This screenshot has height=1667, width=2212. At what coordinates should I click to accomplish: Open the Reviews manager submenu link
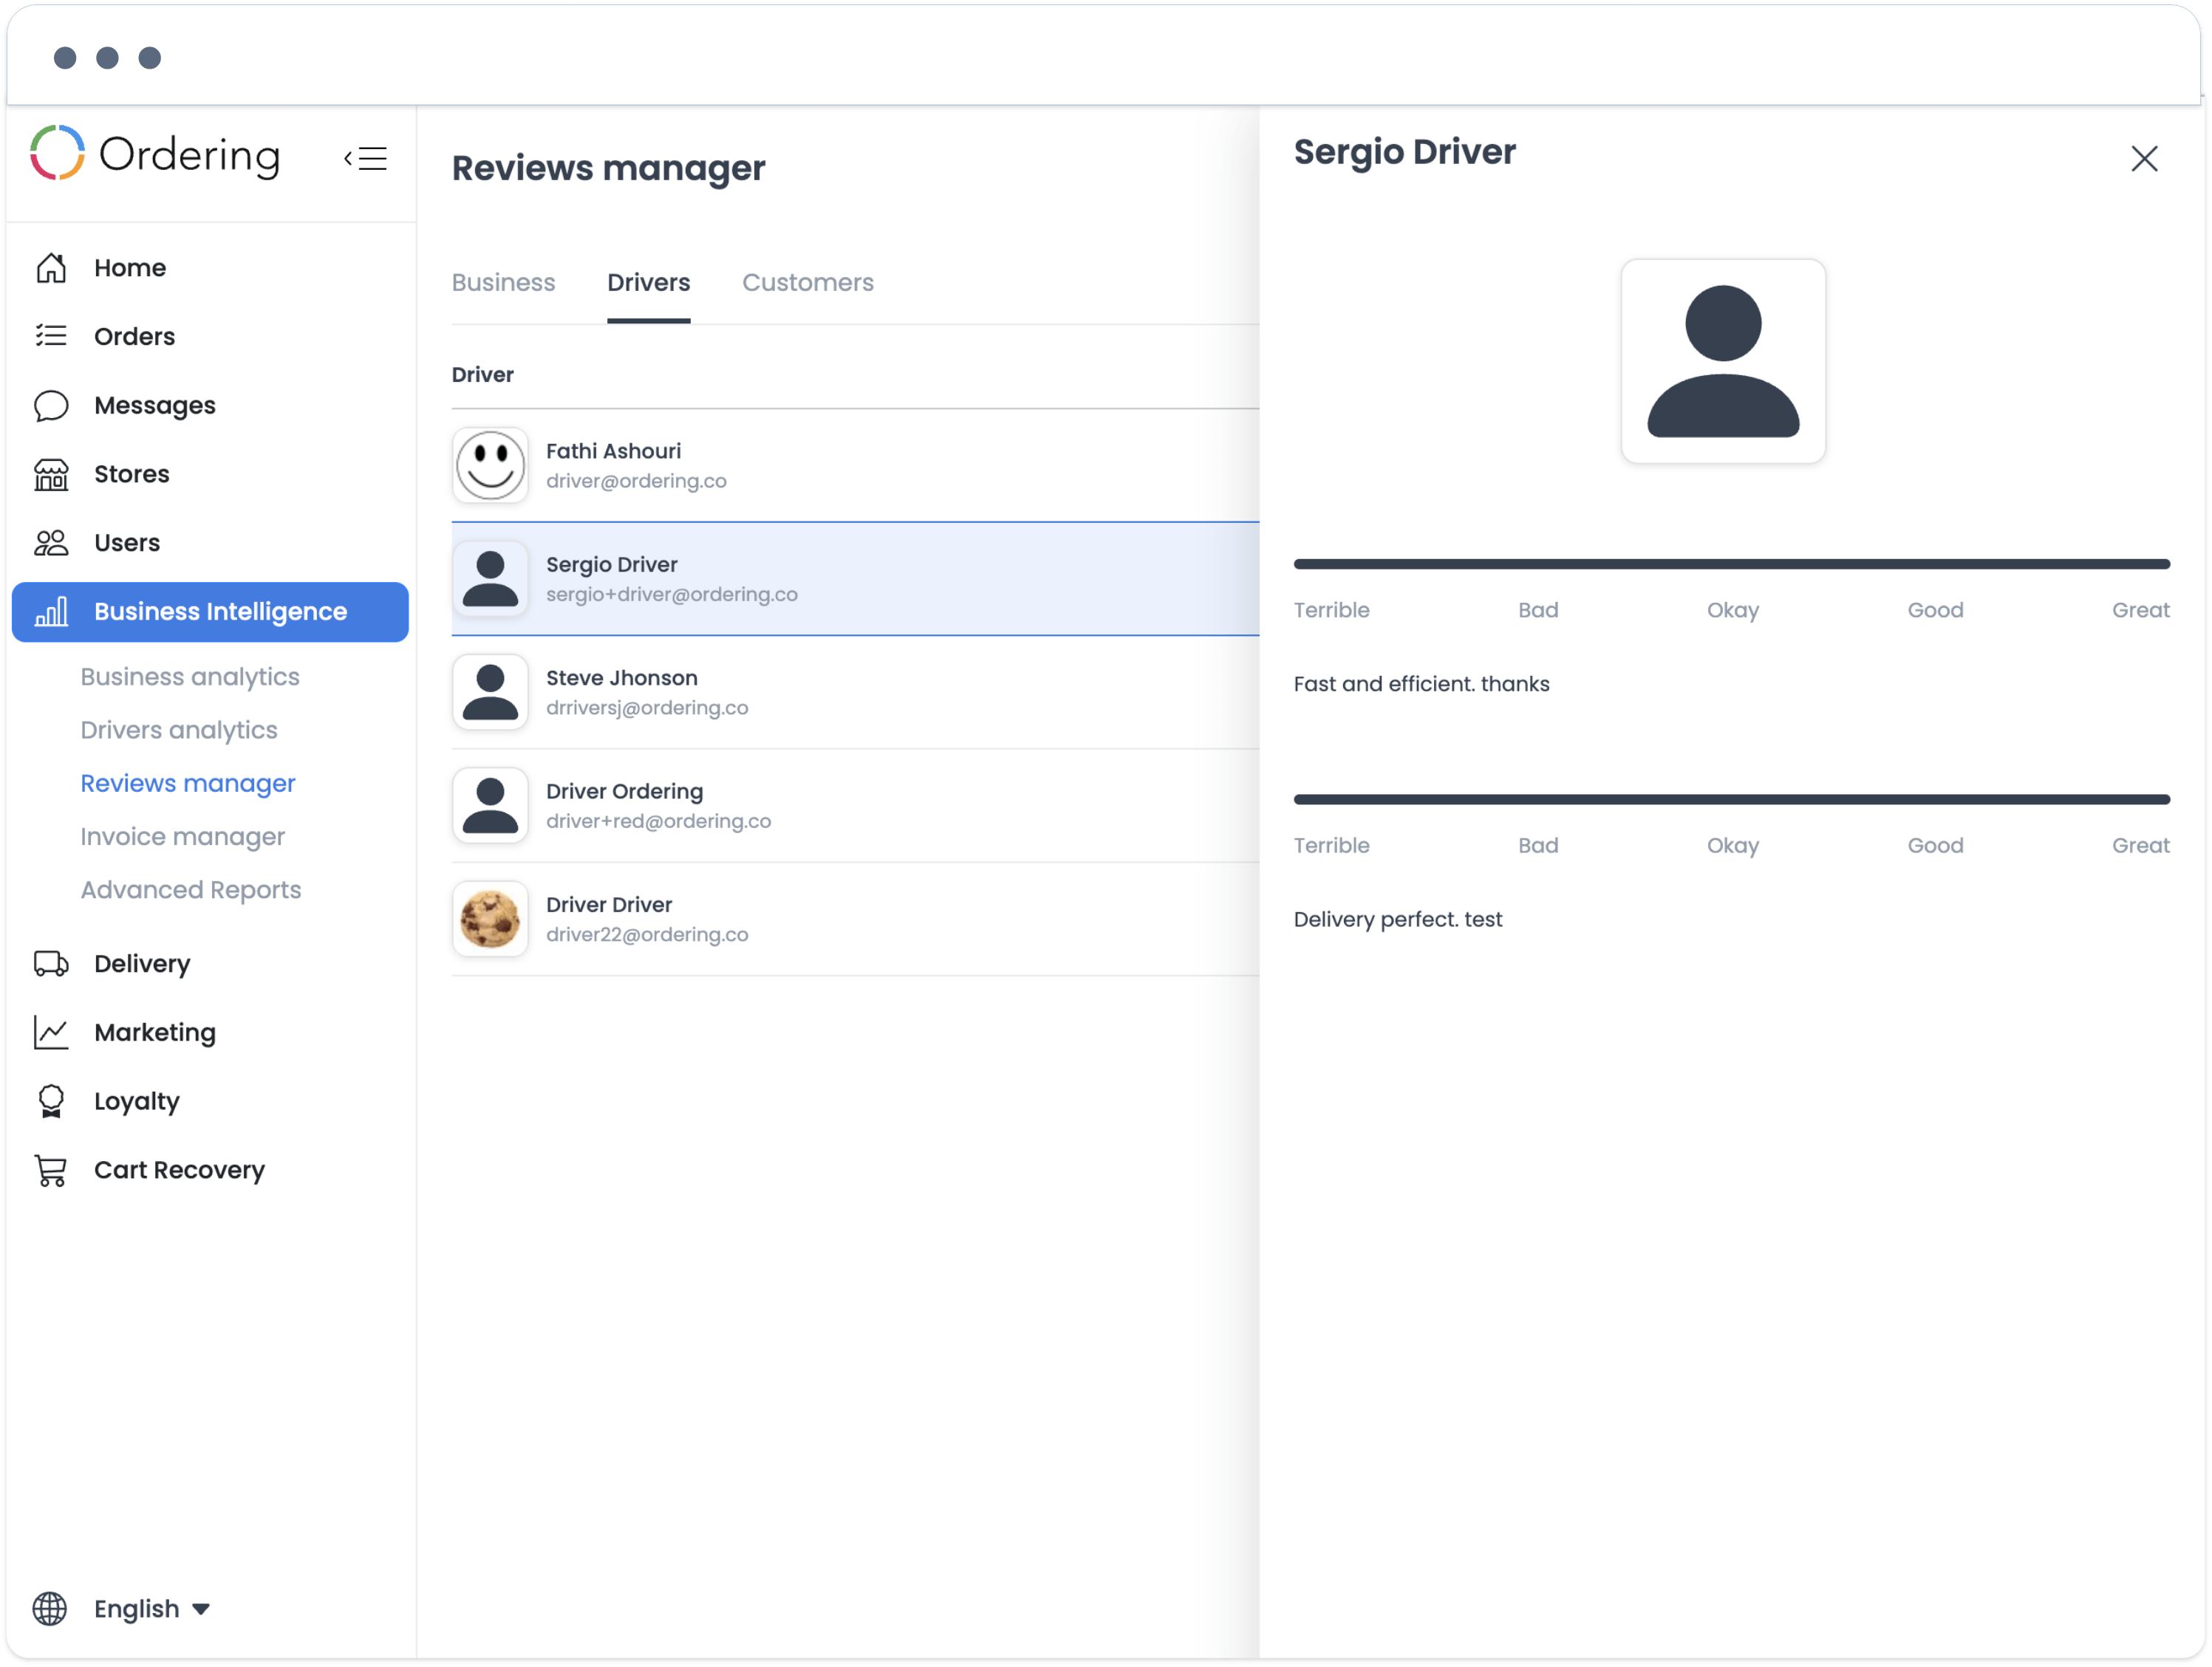point(188,783)
